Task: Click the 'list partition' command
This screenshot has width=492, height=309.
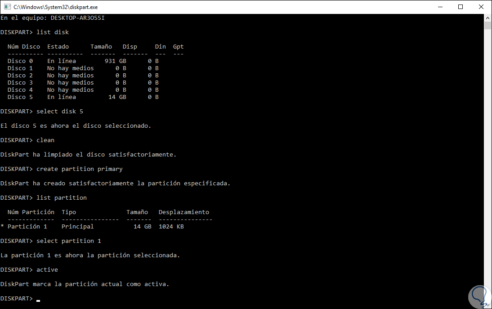Action: point(62,198)
